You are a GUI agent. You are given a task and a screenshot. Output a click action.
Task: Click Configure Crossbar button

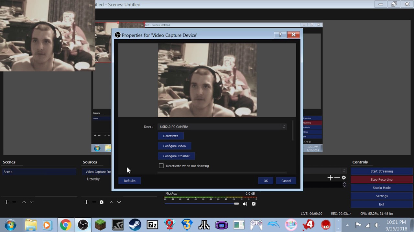coord(176,156)
